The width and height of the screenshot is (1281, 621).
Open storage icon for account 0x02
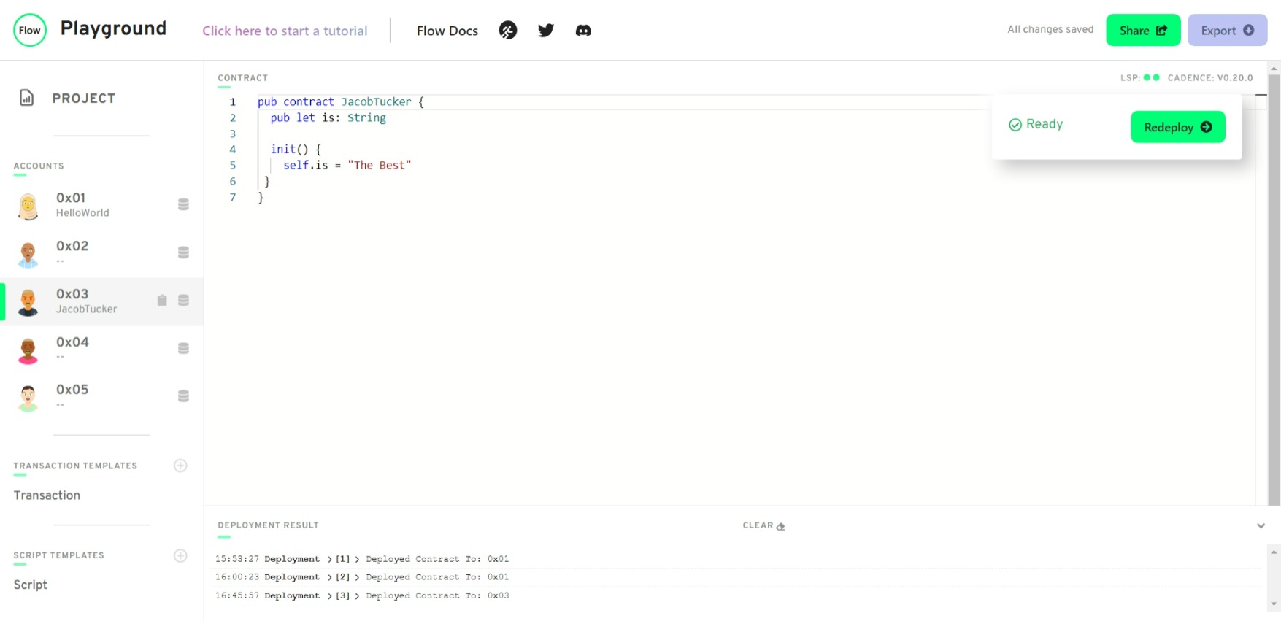tap(184, 252)
